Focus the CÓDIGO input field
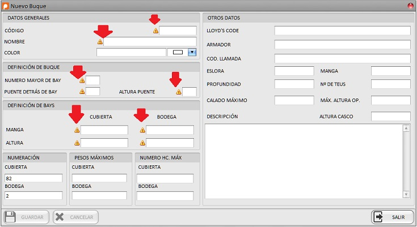The image size is (417, 227). [178, 31]
